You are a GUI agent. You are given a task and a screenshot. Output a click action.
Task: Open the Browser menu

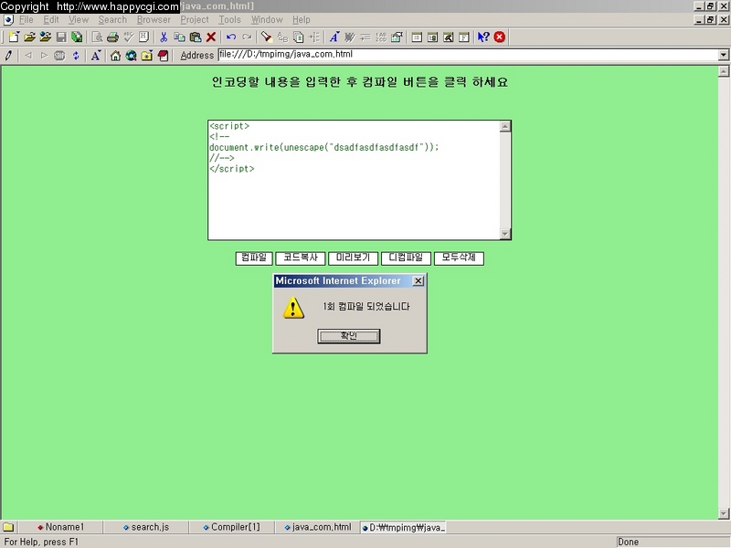tap(154, 19)
